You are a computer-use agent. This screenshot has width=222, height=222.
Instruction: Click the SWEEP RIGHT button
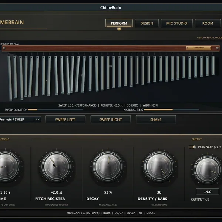[110, 120]
